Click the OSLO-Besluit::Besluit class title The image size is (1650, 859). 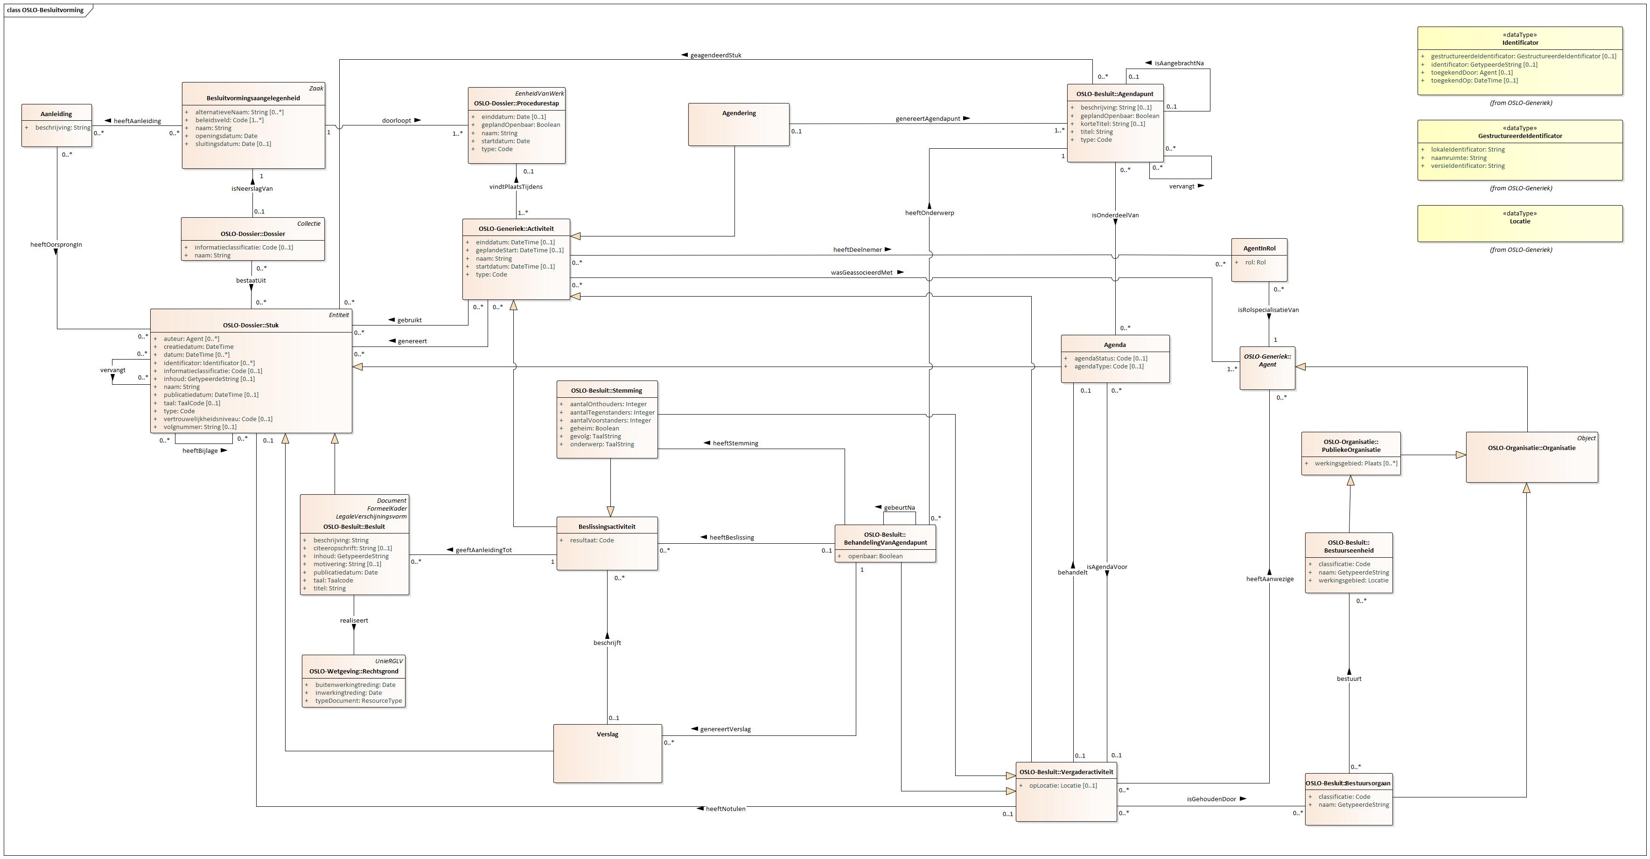[x=354, y=527]
